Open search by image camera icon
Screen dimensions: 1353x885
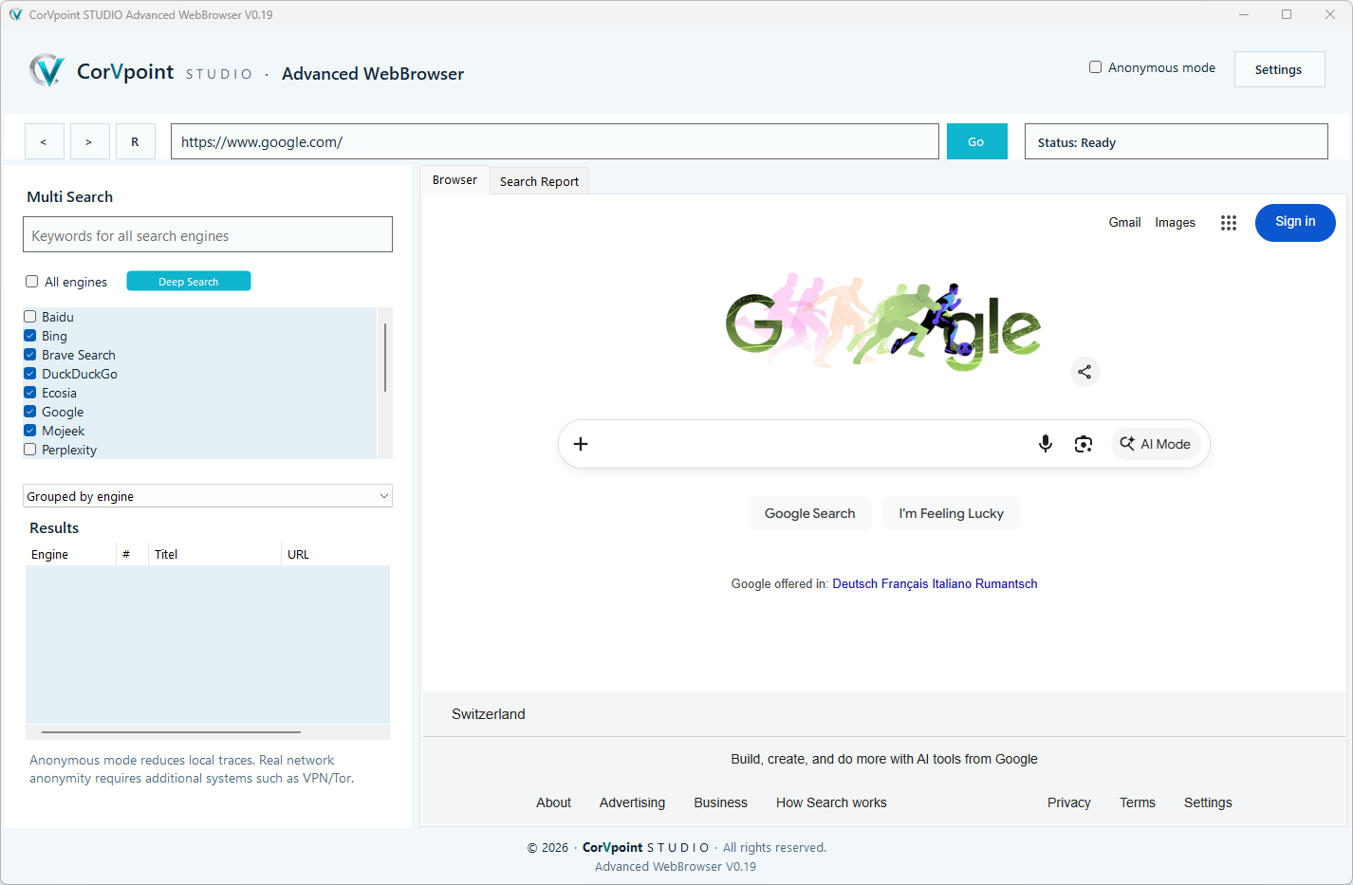pyautogui.click(x=1084, y=444)
